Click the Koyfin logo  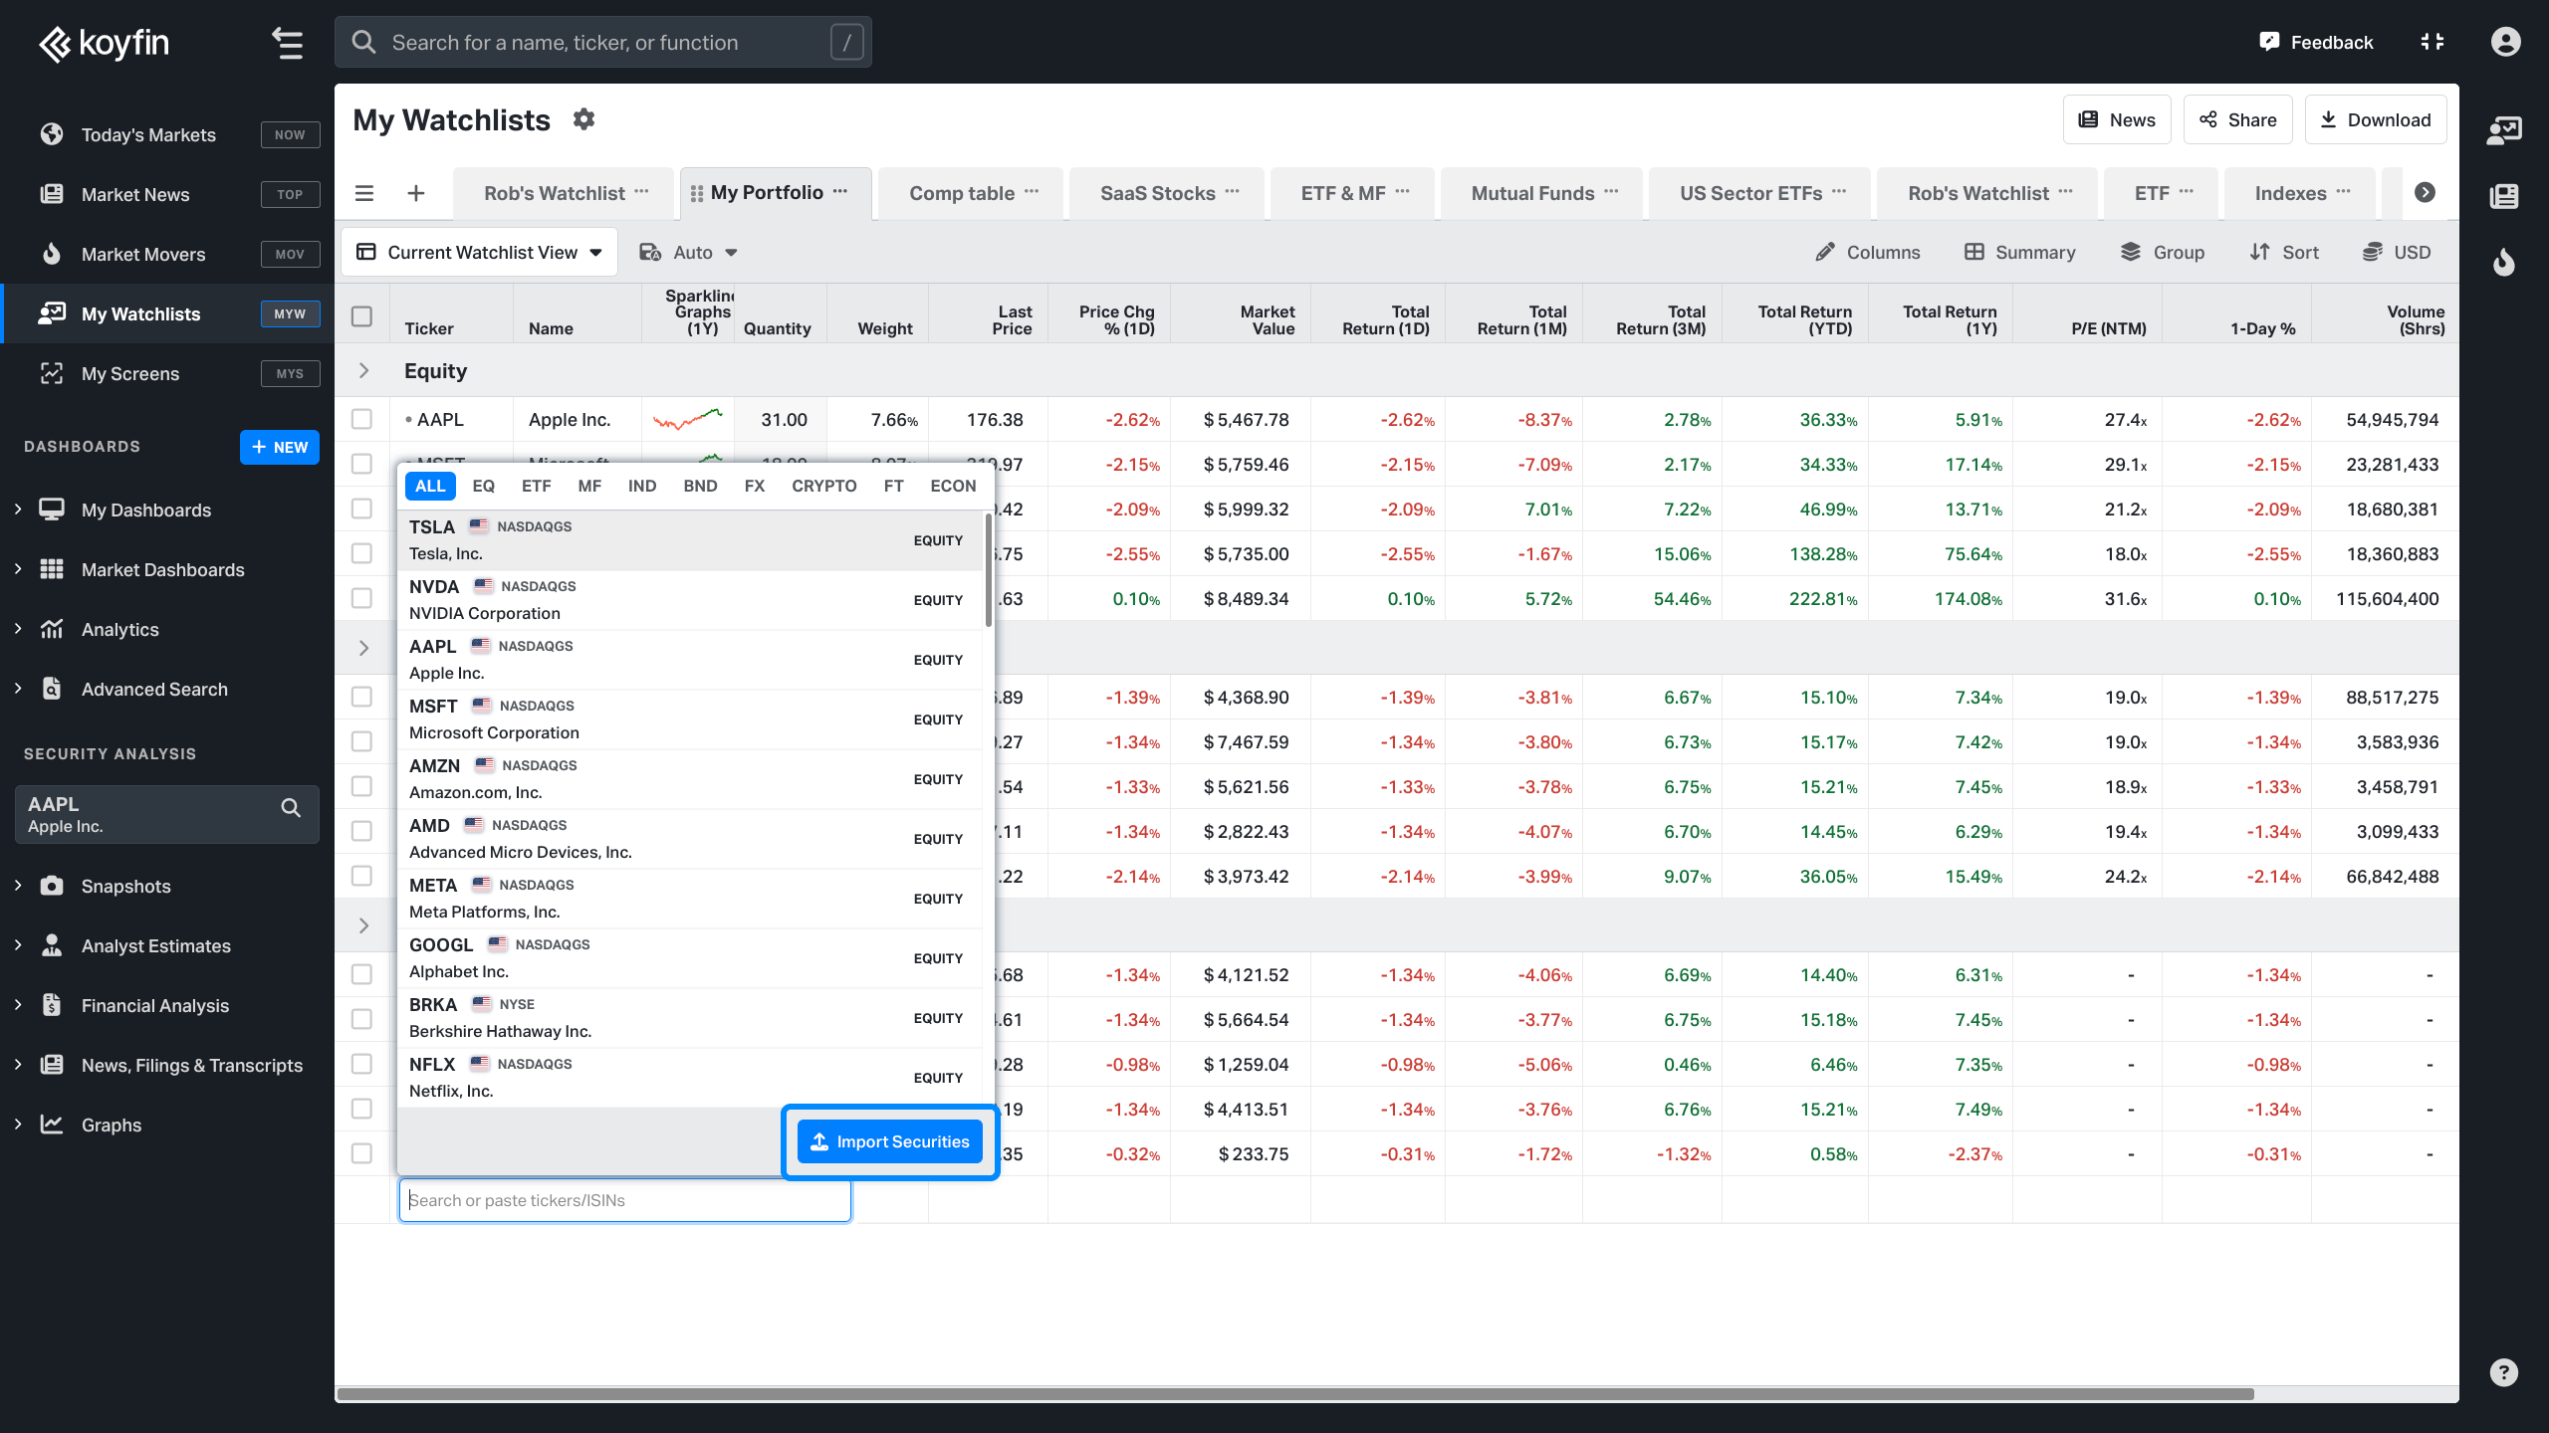click(x=105, y=43)
